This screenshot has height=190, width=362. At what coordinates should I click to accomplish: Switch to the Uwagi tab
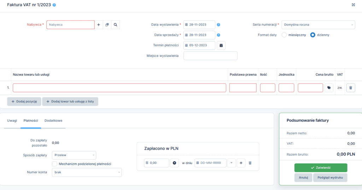coord(12,121)
